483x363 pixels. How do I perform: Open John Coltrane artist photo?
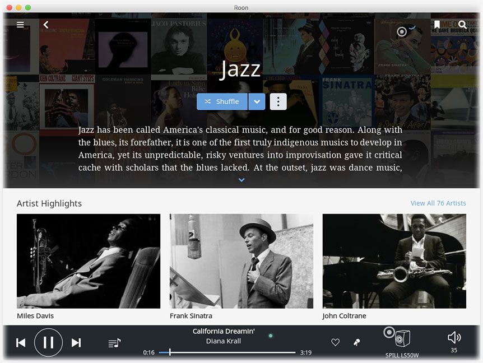click(x=394, y=261)
